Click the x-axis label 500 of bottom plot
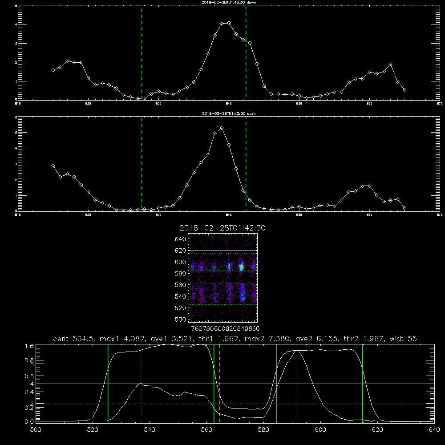The height and width of the screenshot is (445, 445). (36, 430)
